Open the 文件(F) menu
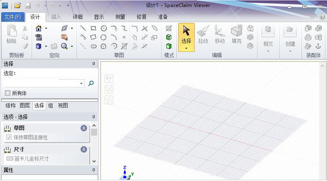This screenshot has width=327, height=181. [x=13, y=17]
